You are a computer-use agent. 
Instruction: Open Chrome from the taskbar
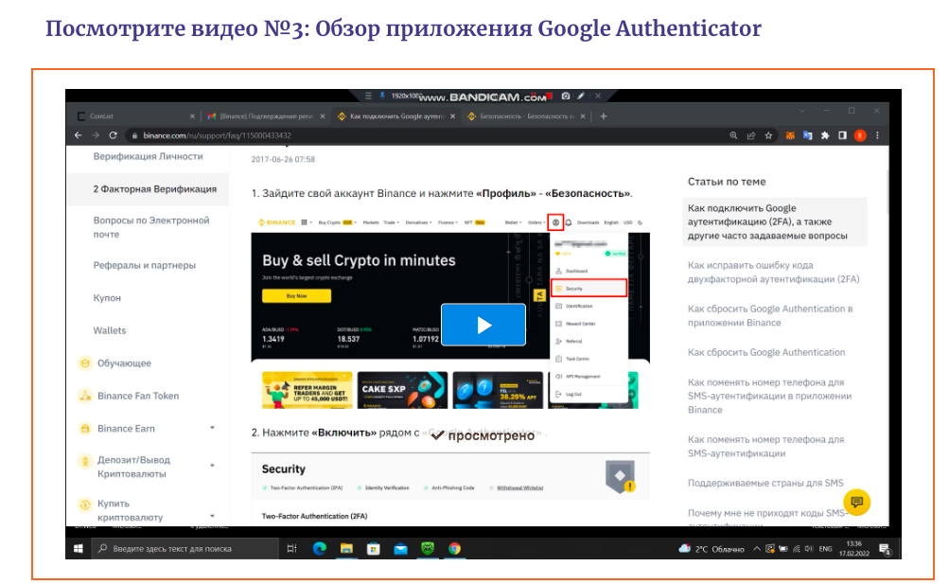click(x=454, y=548)
